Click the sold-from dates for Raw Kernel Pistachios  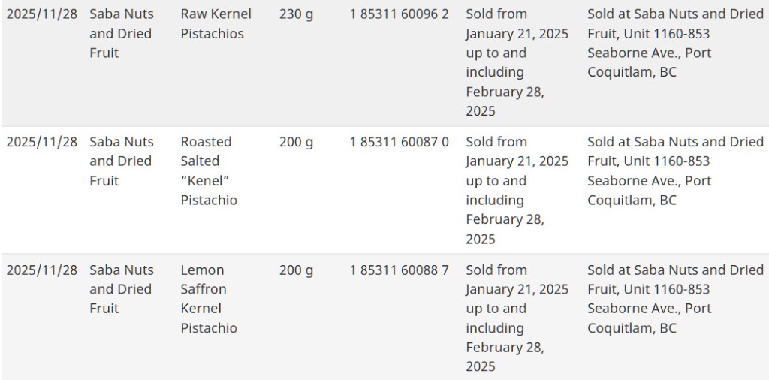click(517, 62)
